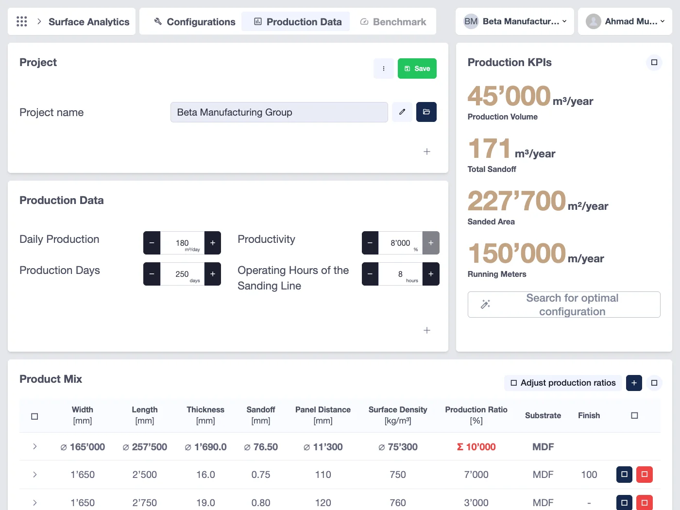
Task: Click the Thickness [mm] column header
Action: (205, 415)
